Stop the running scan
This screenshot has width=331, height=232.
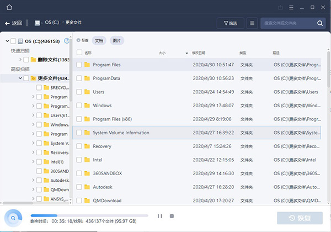point(172,216)
